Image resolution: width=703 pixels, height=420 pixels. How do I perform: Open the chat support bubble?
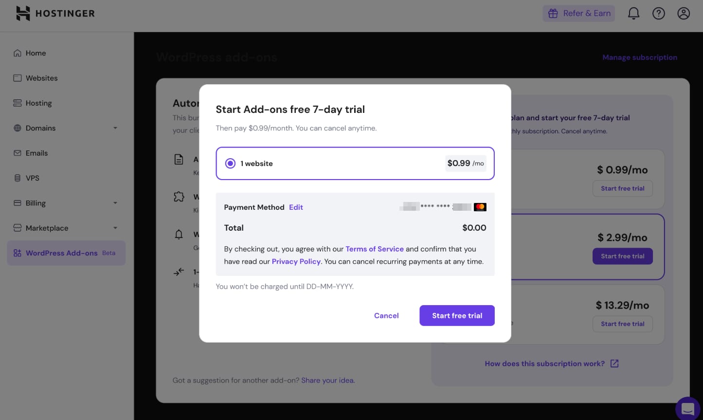tap(688, 408)
